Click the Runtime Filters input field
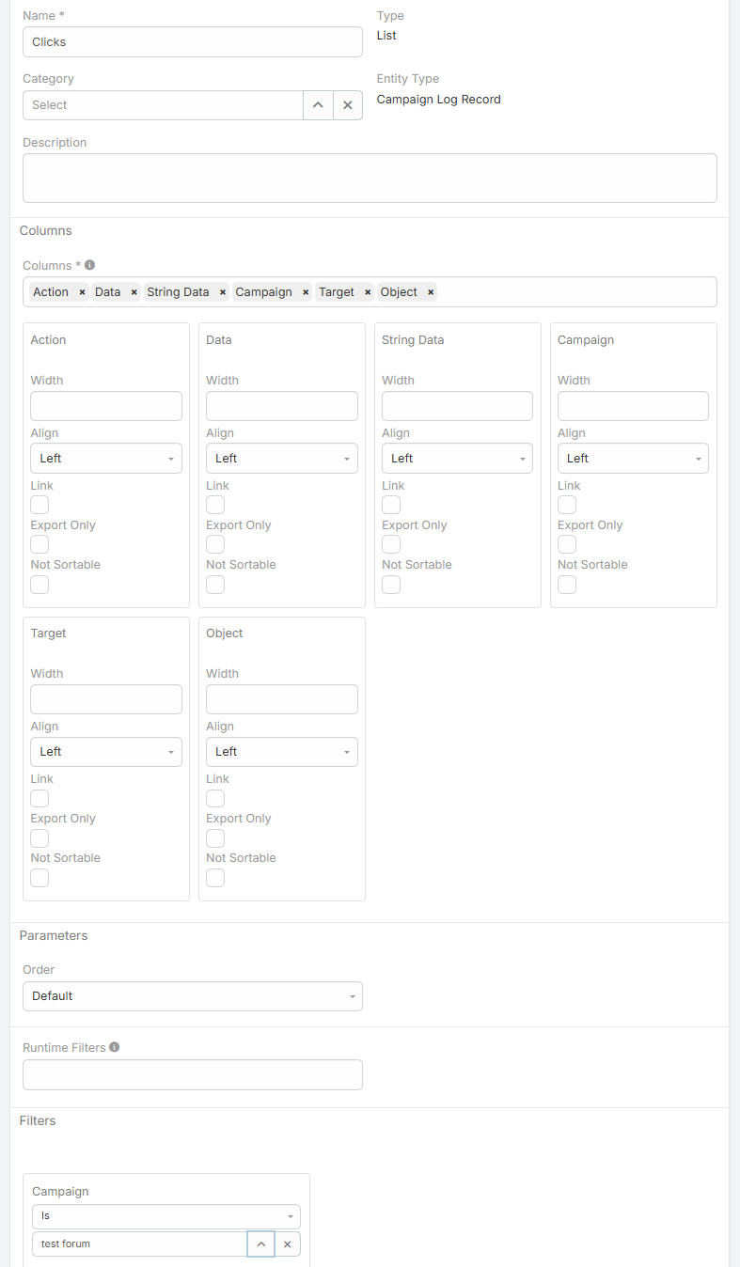 point(193,1075)
